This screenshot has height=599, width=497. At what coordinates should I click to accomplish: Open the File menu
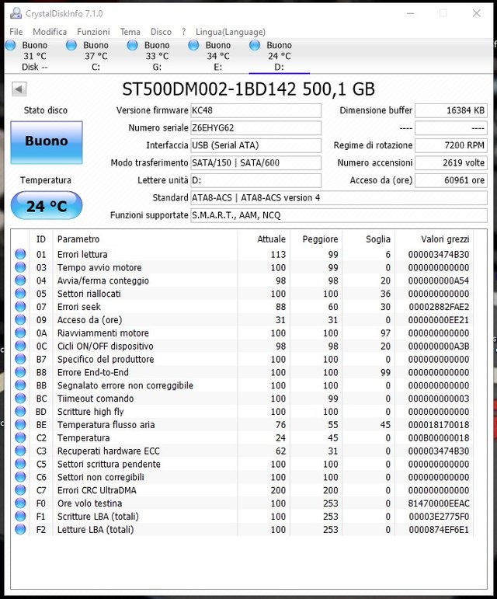click(16, 32)
